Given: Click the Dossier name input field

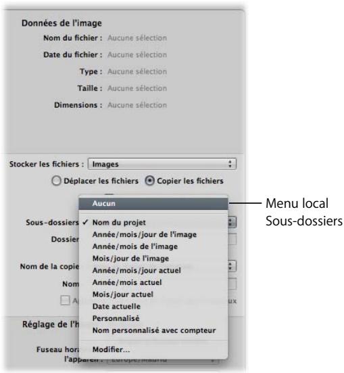Looking at the screenshot, I should click(232, 239).
